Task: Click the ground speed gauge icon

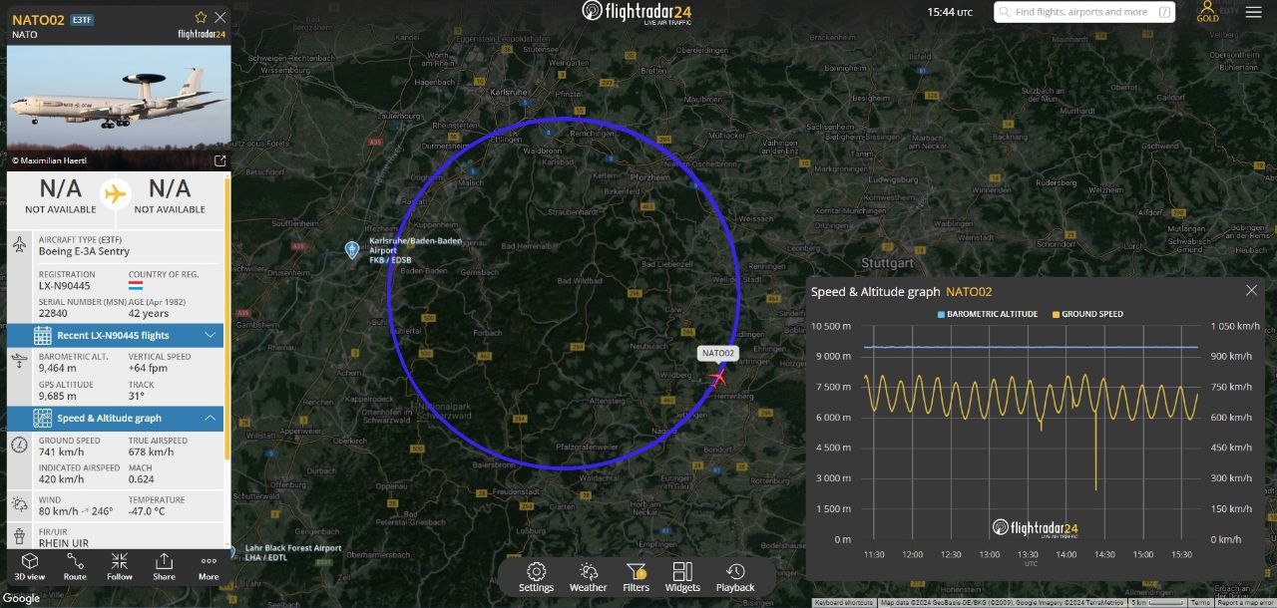Action: [x=20, y=445]
